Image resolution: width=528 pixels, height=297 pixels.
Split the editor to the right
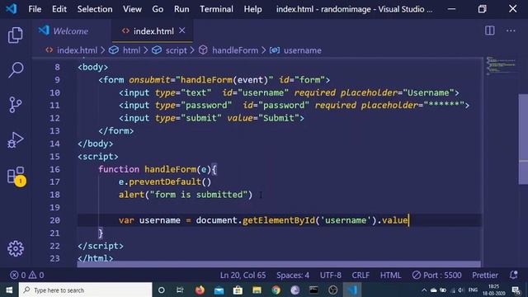coord(489,31)
